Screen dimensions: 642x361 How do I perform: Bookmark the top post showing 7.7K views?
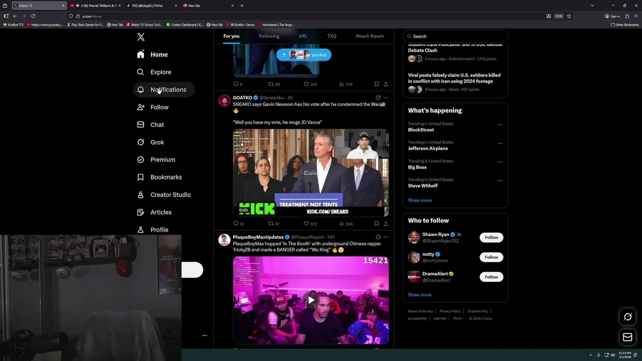pyautogui.click(x=377, y=84)
